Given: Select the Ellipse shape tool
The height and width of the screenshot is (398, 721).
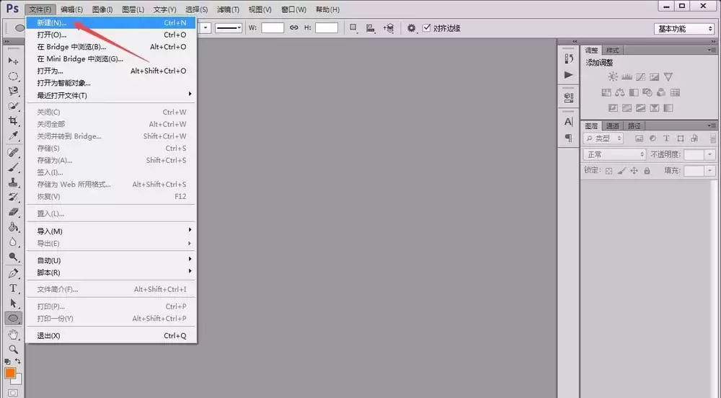Looking at the screenshot, I should click(x=13, y=318).
